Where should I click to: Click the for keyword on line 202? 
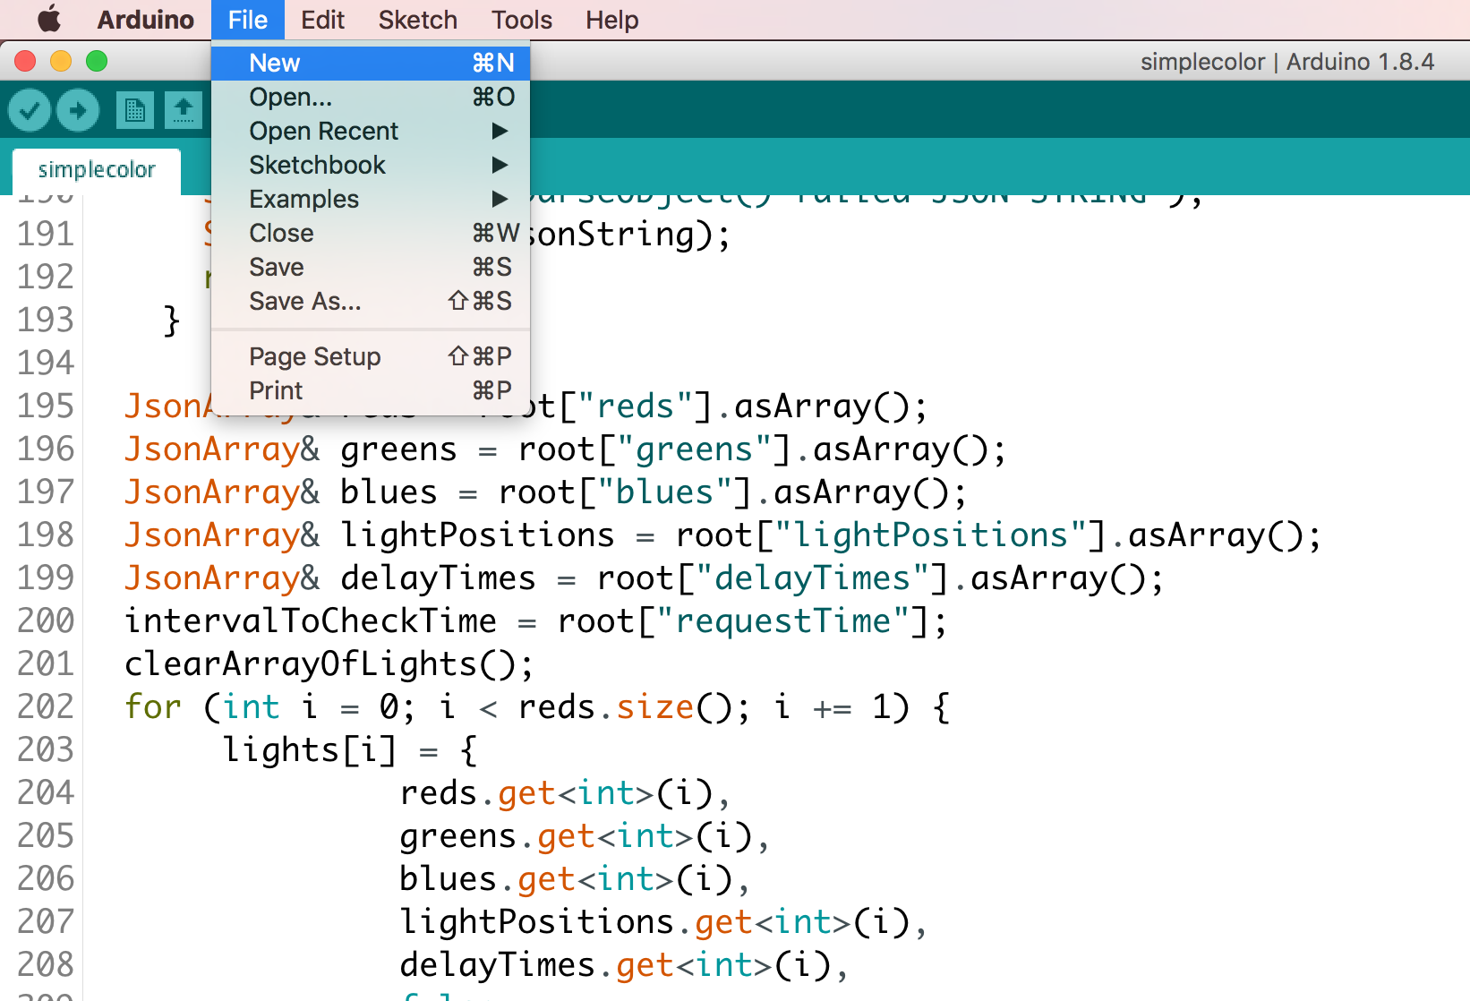153,706
